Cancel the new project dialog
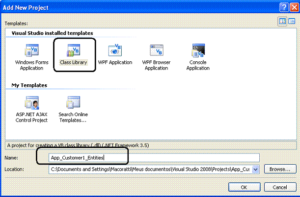The height and width of the screenshot is (197, 300). (280, 187)
